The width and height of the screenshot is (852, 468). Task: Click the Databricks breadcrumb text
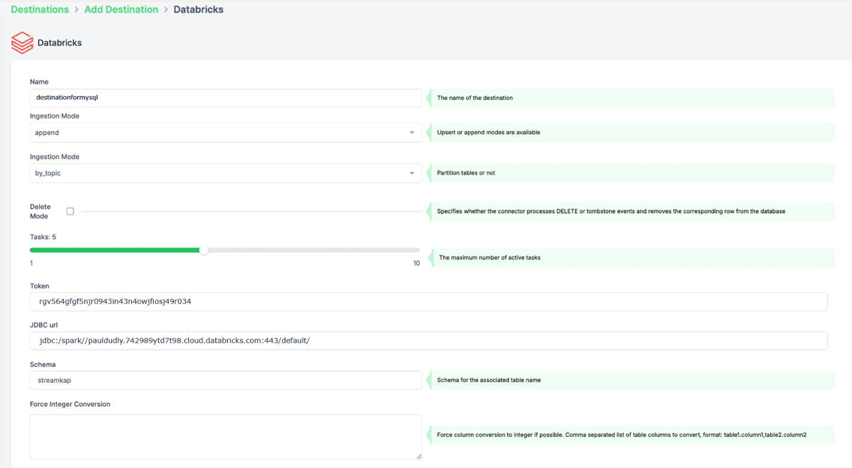(199, 10)
